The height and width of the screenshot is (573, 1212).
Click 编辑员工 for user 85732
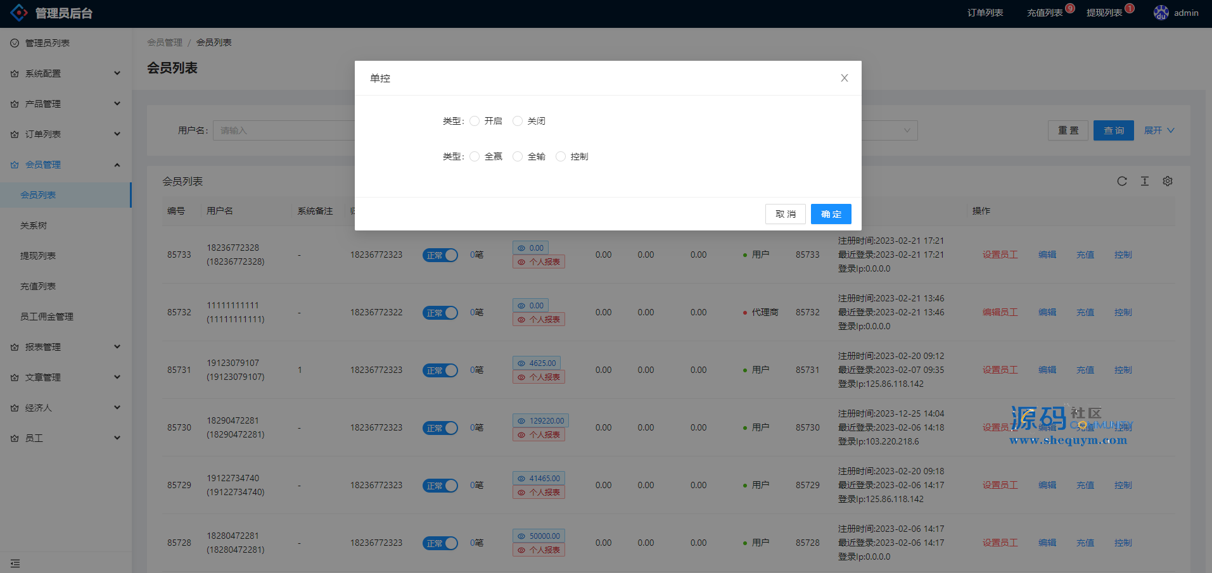click(1000, 312)
